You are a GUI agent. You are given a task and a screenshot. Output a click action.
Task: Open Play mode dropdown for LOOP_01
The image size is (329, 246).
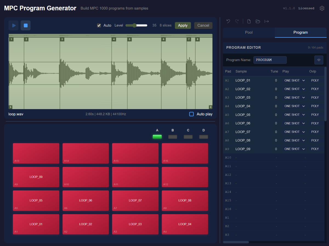click(294, 81)
